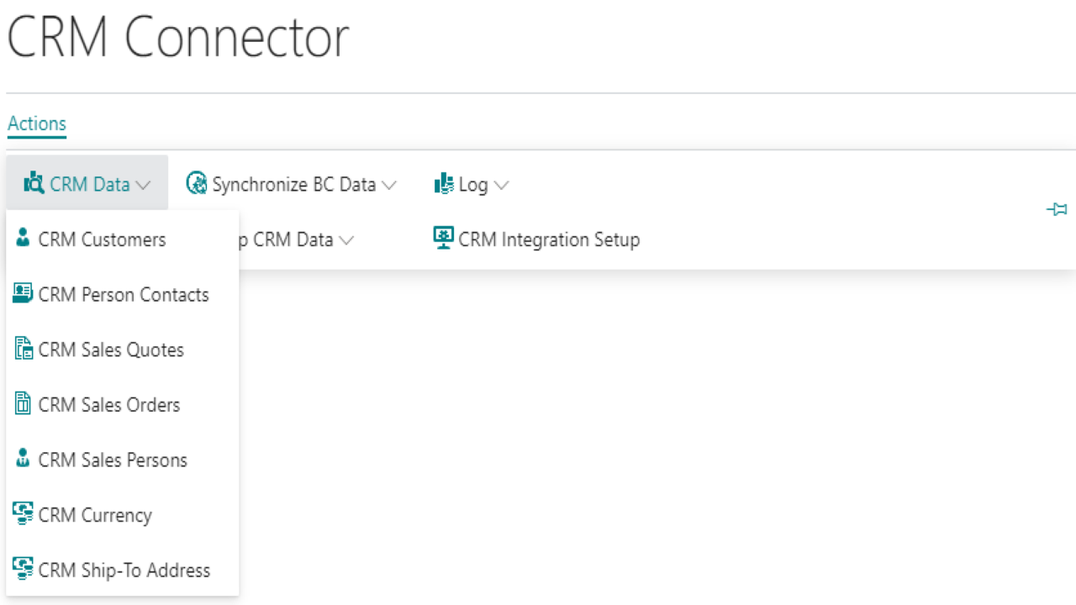Expand the partially hidden 'p CRM Data' chevron

coord(345,240)
